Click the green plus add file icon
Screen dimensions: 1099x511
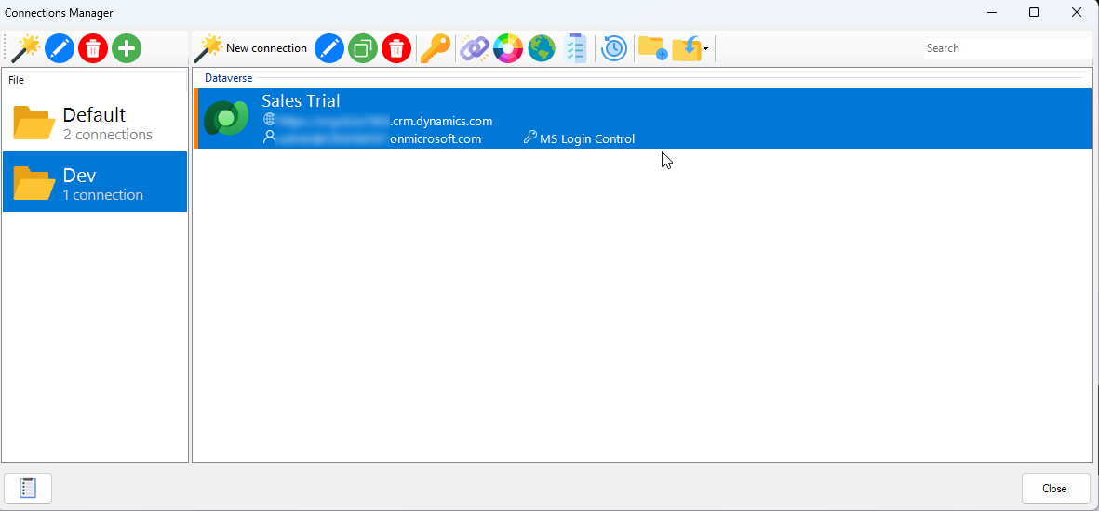[x=127, y=48]
